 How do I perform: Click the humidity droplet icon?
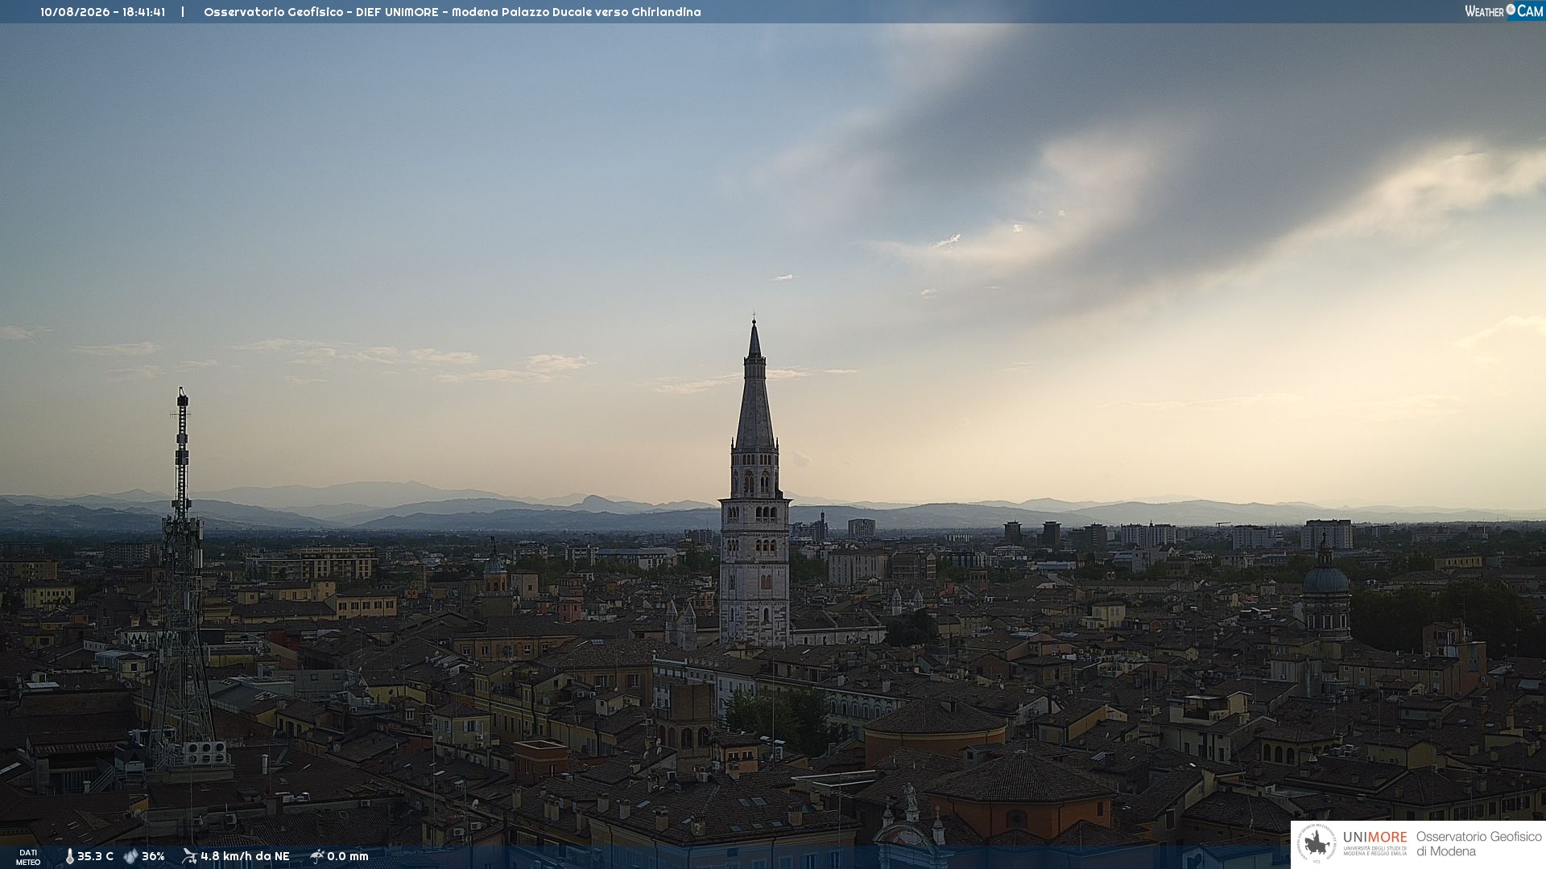(130, 857)
